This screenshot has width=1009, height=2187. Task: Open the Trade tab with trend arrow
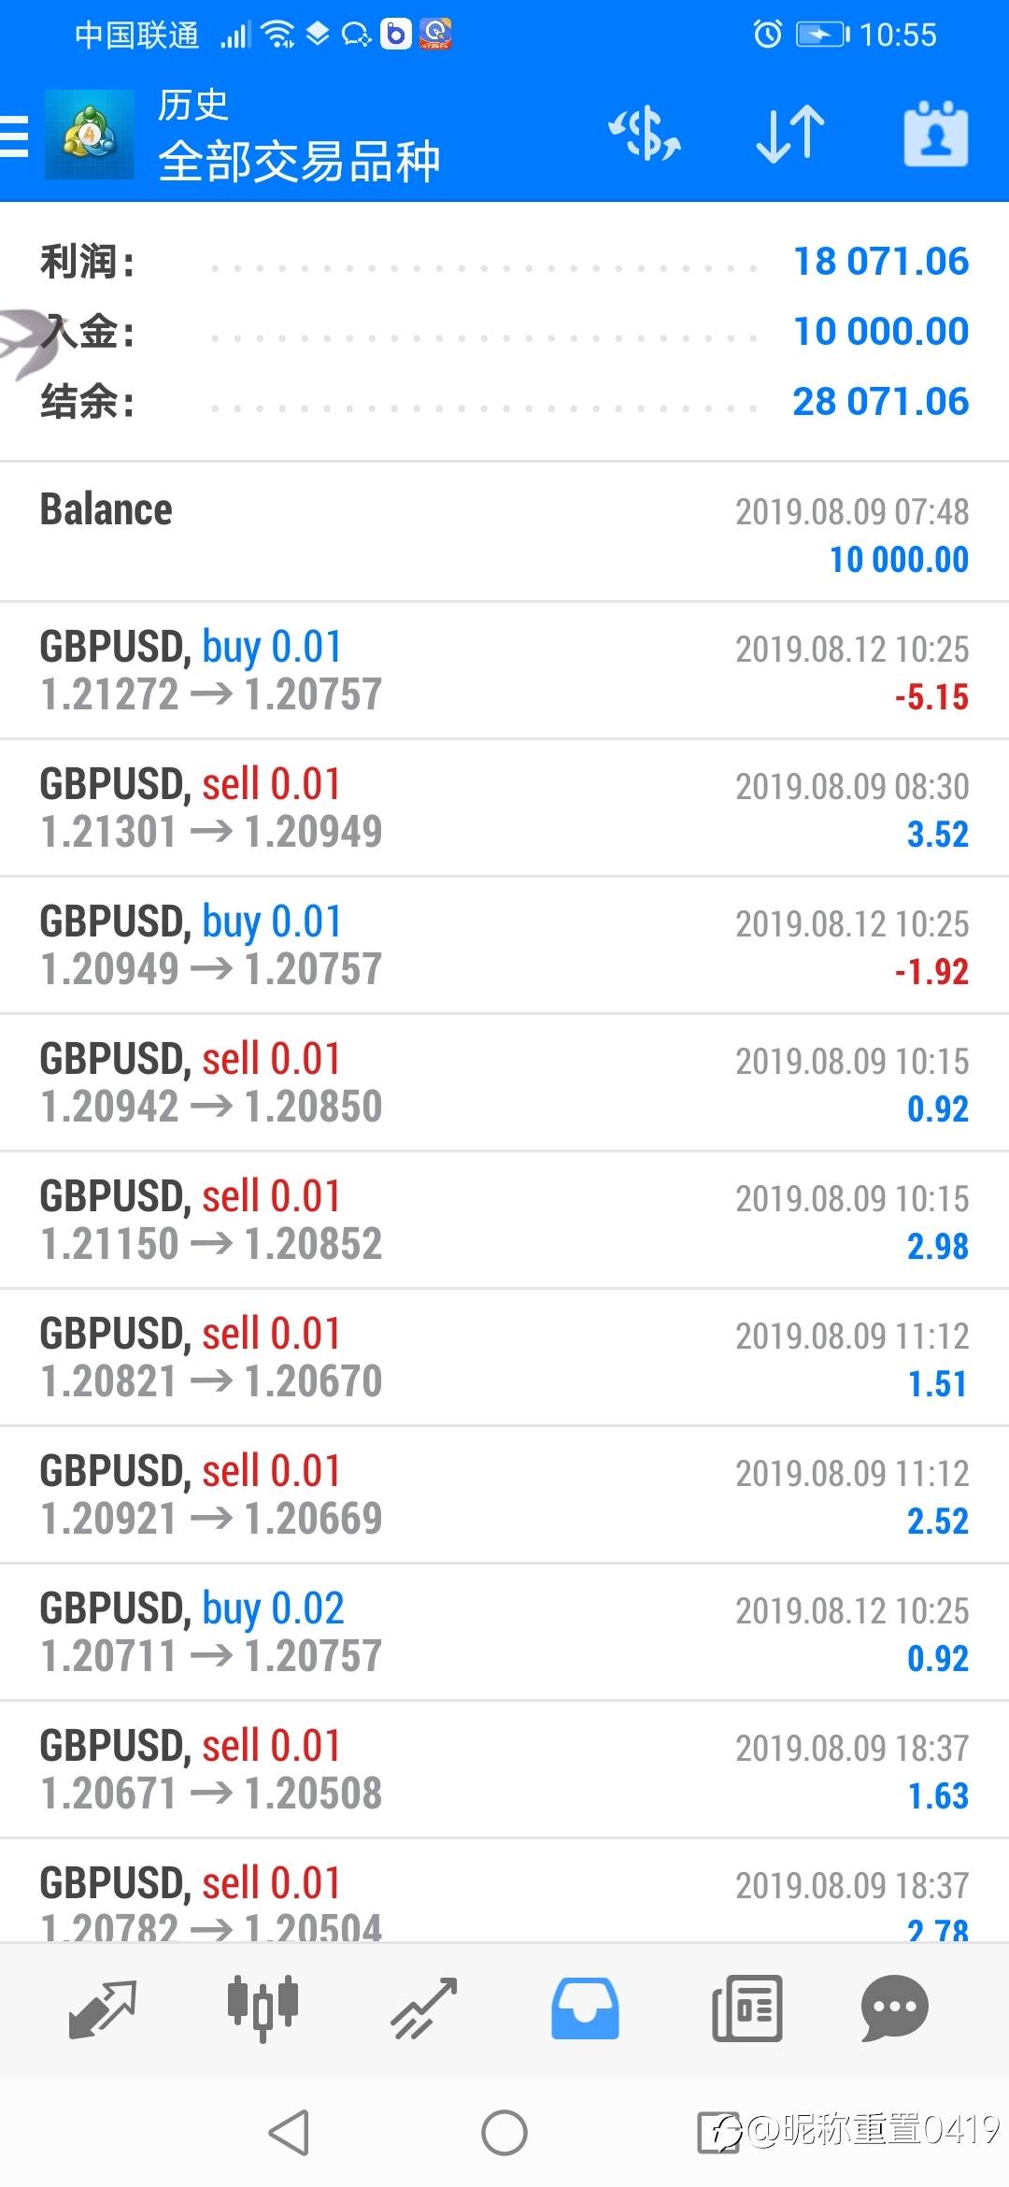423,2008
